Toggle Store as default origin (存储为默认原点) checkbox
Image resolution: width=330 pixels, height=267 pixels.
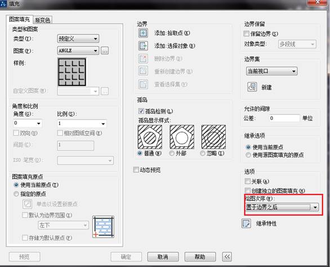click(x=25, y=238)
